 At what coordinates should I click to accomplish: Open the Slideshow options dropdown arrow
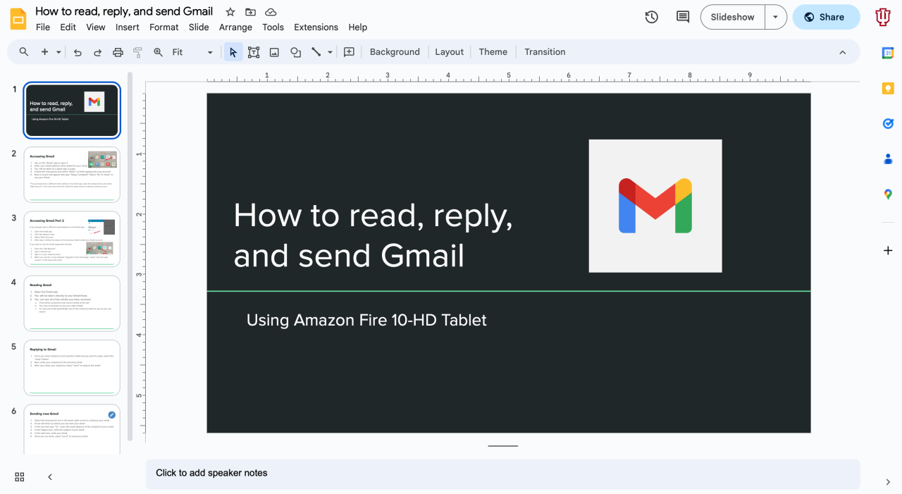[776, 17]
